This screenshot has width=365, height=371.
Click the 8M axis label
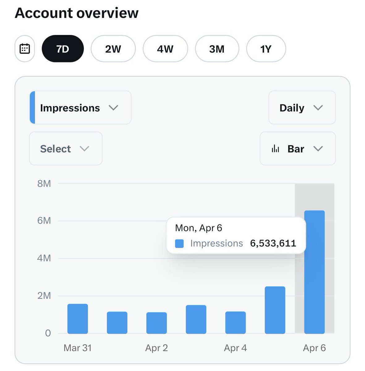point(44,184)
